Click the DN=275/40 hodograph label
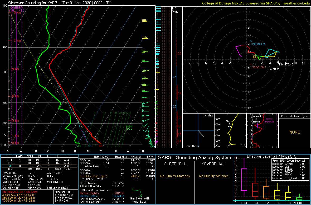Image resolution: width=311 pixels, height=205 pixels. 286,64
